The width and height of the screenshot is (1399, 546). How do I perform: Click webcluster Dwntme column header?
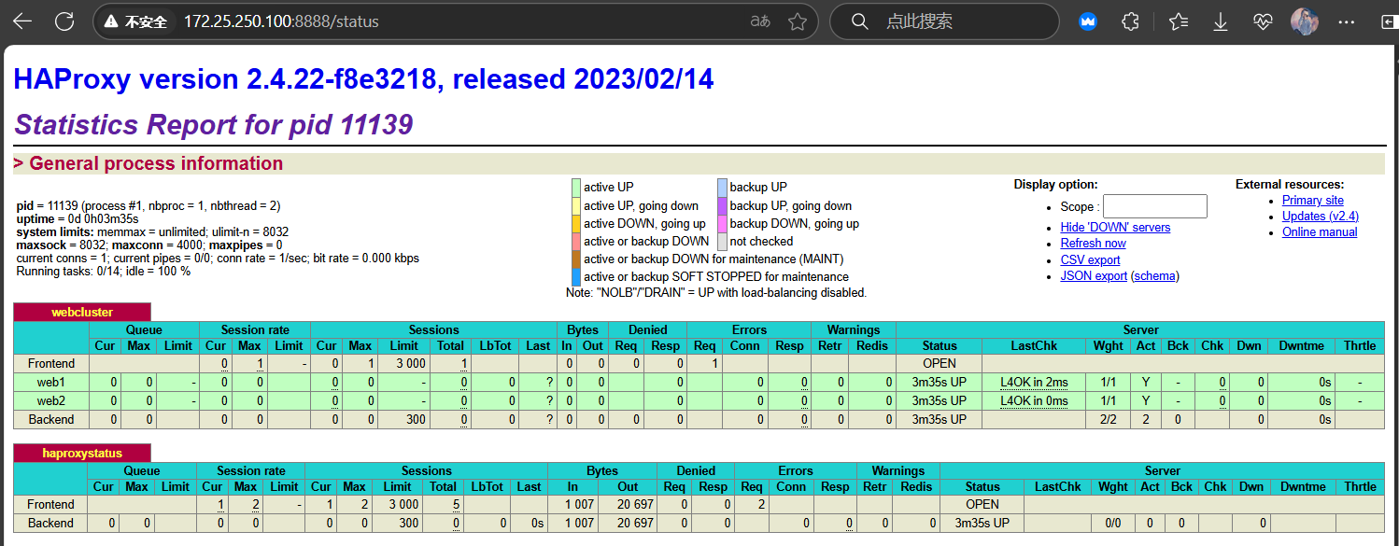pyautogui.click(x=1301, y=345)
